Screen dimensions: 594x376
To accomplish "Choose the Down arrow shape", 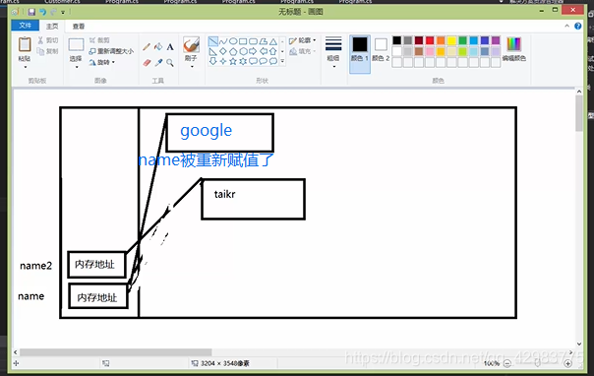I will pyautogui.click(x=213, y=61).
